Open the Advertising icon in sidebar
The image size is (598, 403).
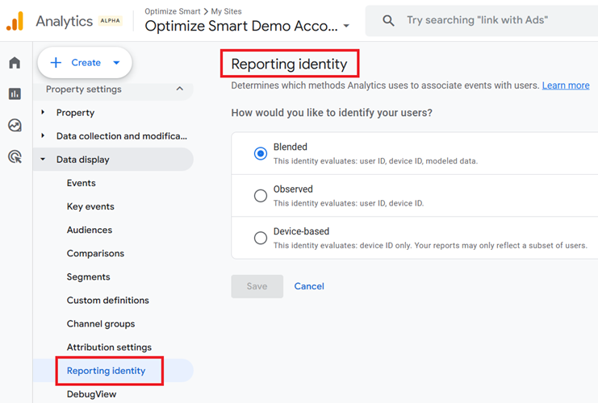click(x=15, y=156)
